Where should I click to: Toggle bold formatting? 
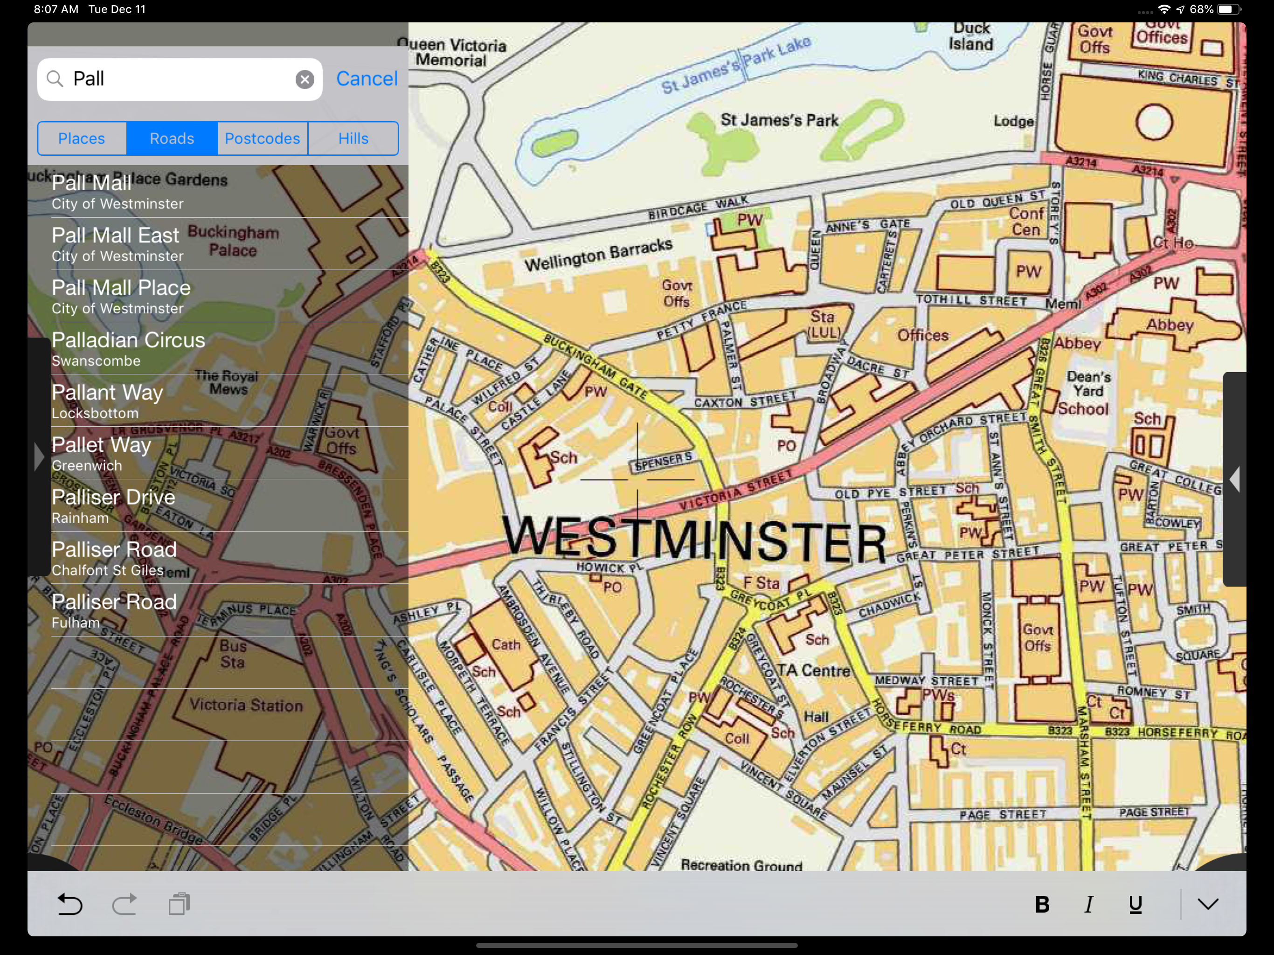[1042, 905]
